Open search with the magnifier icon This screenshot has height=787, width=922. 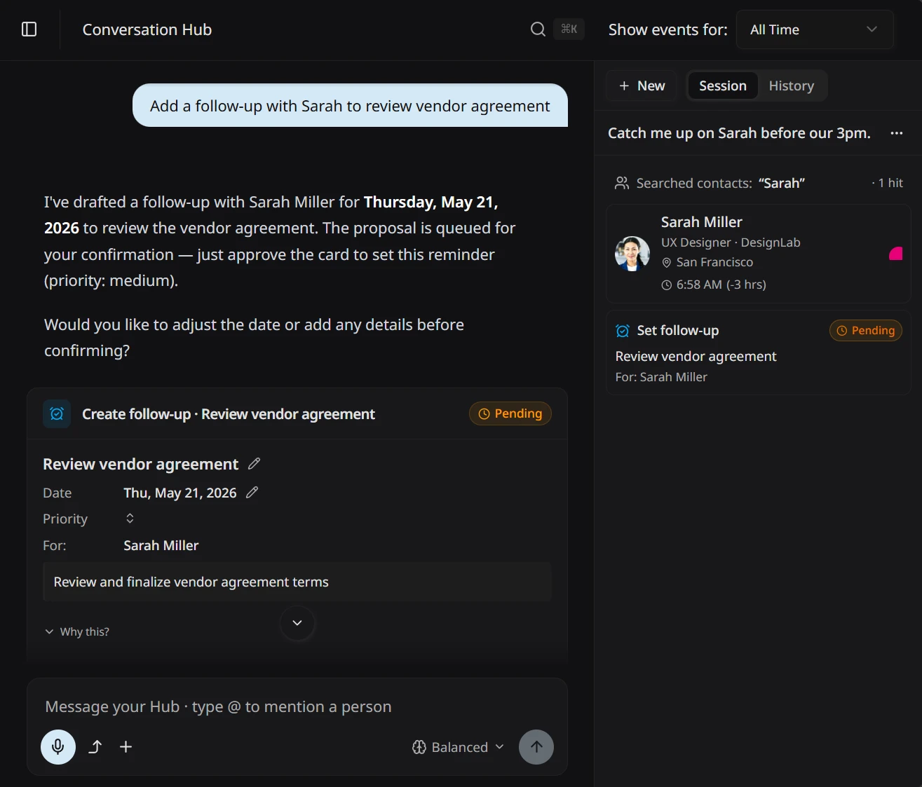point(538,29)
